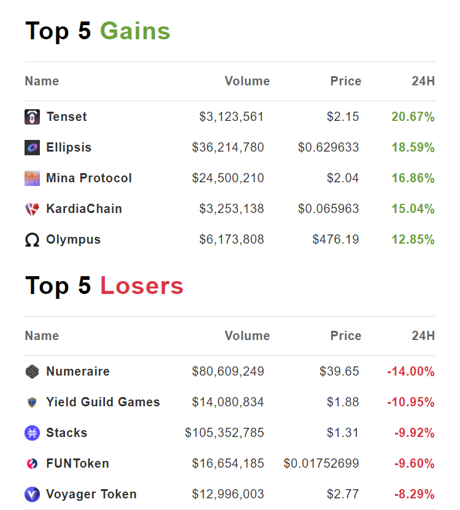The height and width of the screenshot is (510, 460).
Task: Click the Ellipsis coin icon
Action: [32, 147]
